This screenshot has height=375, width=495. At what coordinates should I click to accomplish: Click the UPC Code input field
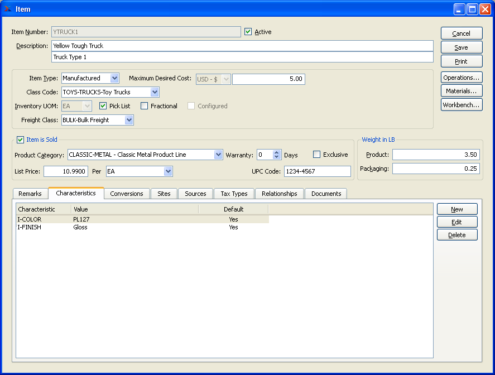317,171
